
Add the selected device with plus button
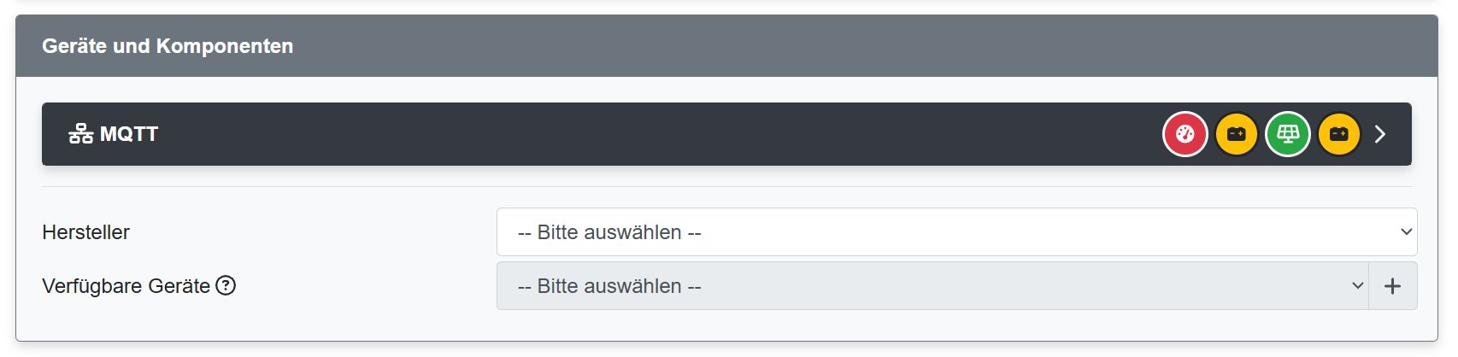tap(1392, 286)
